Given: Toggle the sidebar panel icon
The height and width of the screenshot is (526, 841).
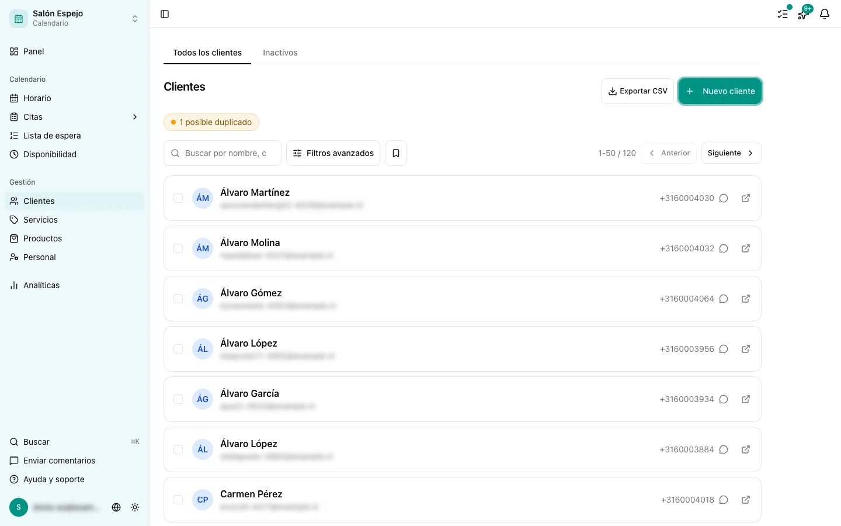Looking at the screenshot, I should [165, 14].
